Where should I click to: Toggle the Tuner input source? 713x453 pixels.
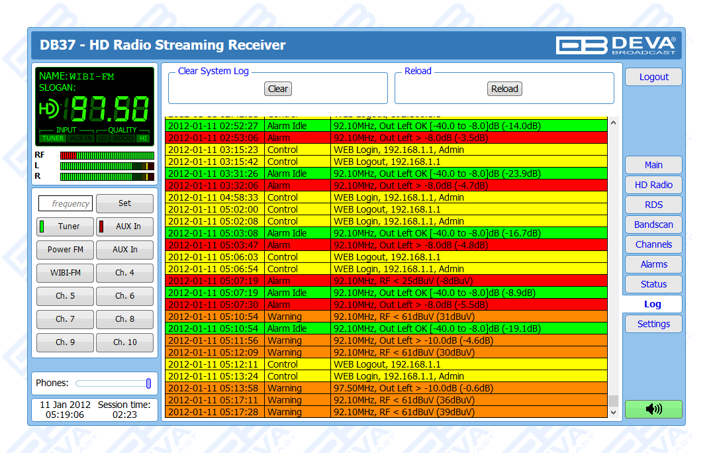(x=65, y=226)
